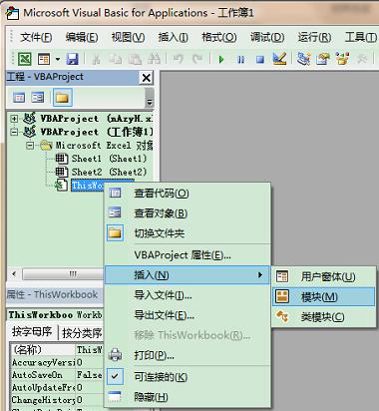The image size is (379, 411).
Task: Open the 调试(D) menu
Action: pyautogui.click(x=267, y=37)
